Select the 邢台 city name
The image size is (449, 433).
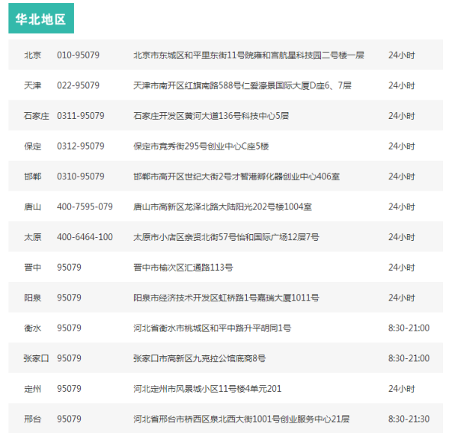click(32, 419)
